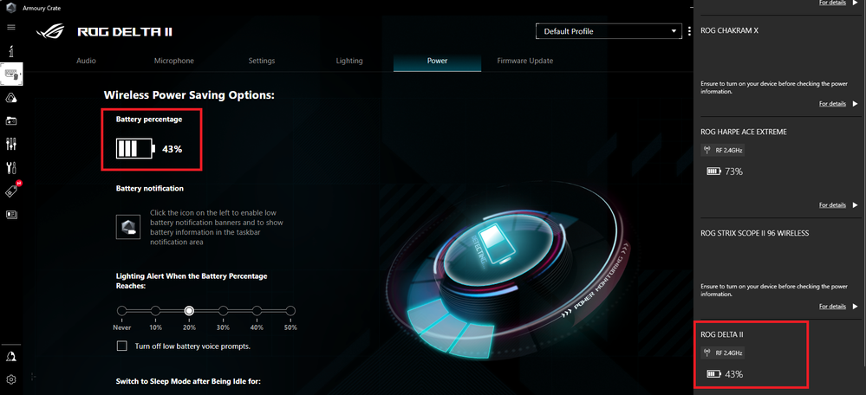Set lighting alert slider to 40%

click(257, 311)
